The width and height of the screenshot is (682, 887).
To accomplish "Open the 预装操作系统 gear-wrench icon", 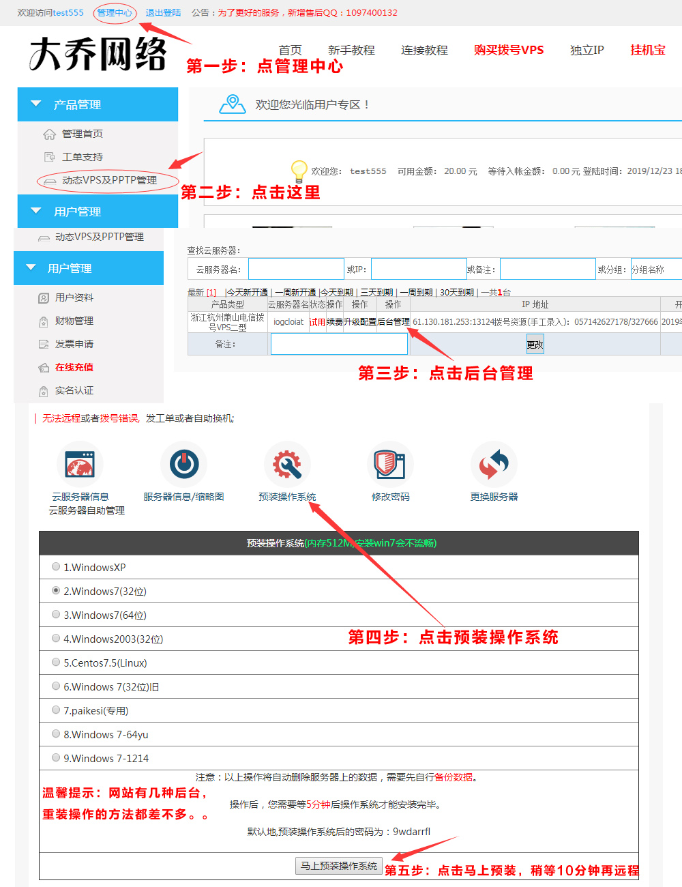I will point(287,465).
